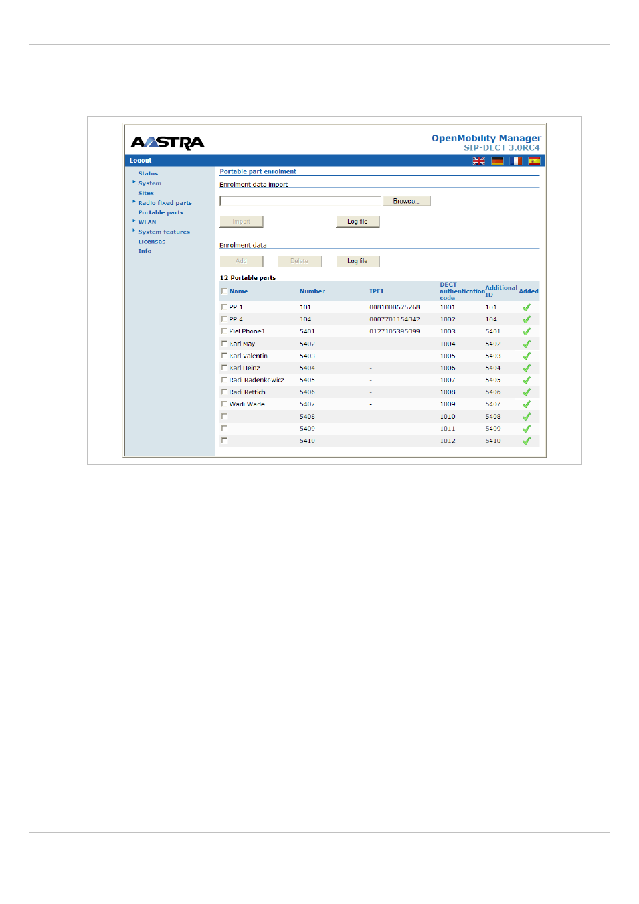639x904 pixels.
Task: Select the French flag language icon
Action: 515,161
